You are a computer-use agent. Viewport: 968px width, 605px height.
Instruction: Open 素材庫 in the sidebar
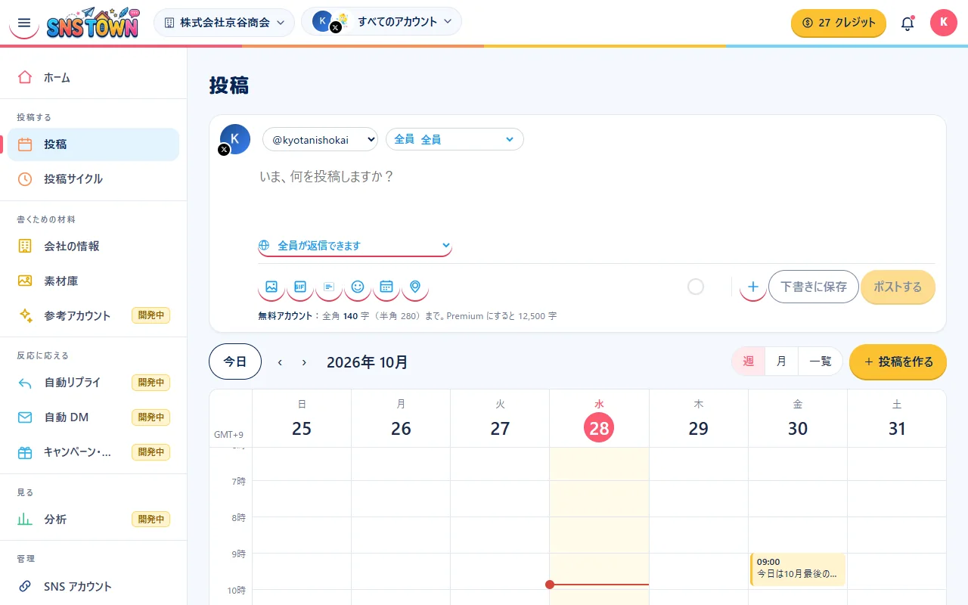click(93, 281)
